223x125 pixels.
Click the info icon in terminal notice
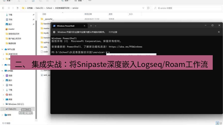(x=54, y=32)
